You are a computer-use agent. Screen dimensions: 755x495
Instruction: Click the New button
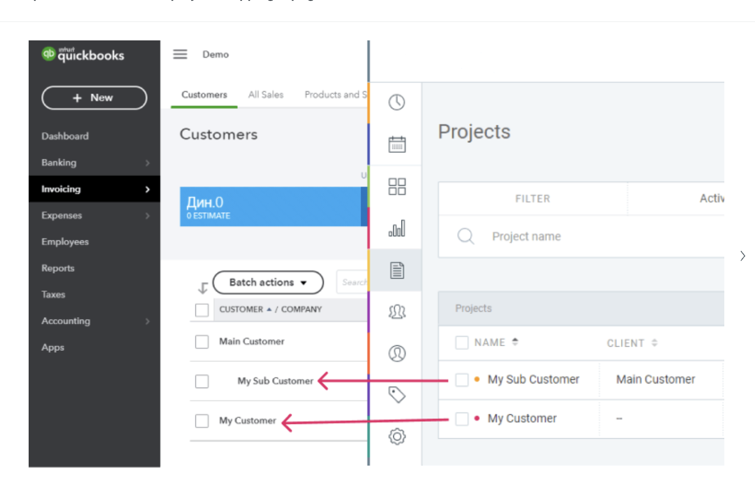(x=94, y=98)
